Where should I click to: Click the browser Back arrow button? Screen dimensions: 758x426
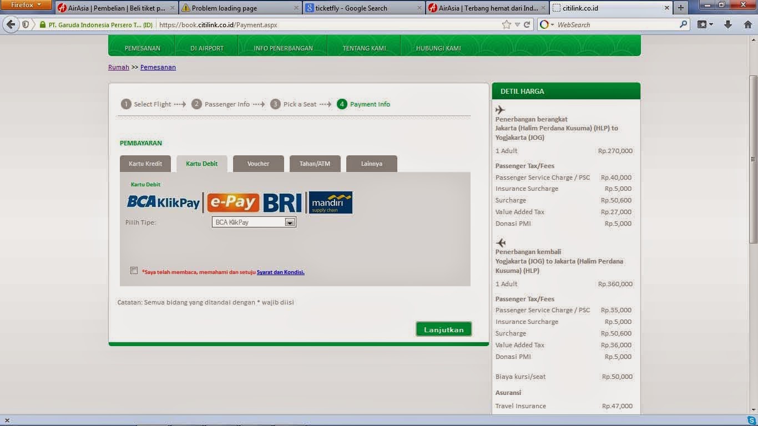point(11,24)
